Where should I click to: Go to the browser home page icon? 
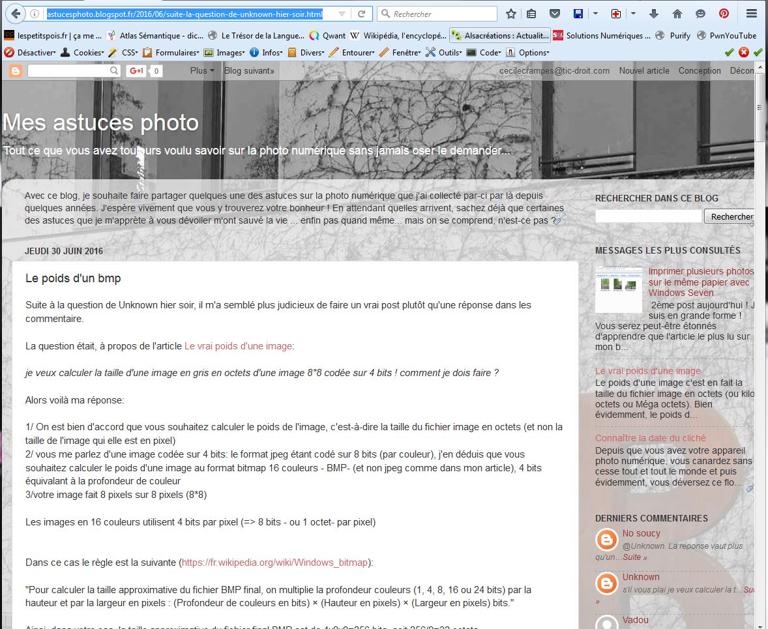[x=677, y=14]
